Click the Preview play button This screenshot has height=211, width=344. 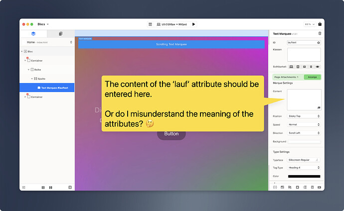[193, 24]
